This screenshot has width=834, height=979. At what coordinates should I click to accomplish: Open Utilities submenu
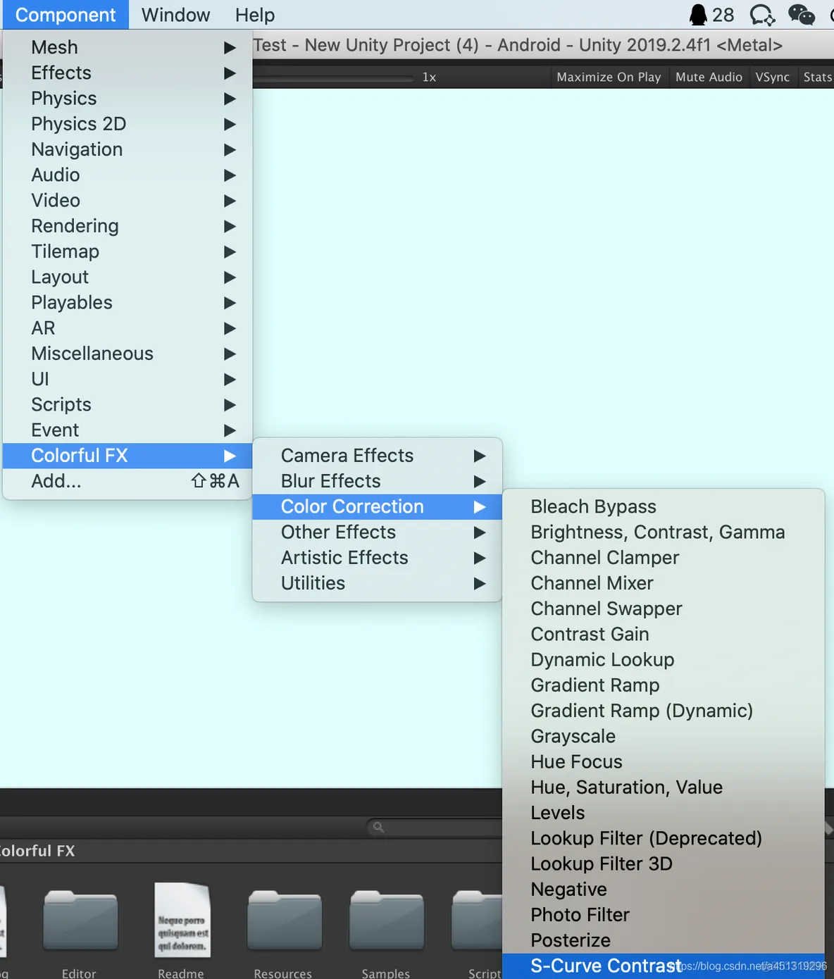[x=377, y=583]
